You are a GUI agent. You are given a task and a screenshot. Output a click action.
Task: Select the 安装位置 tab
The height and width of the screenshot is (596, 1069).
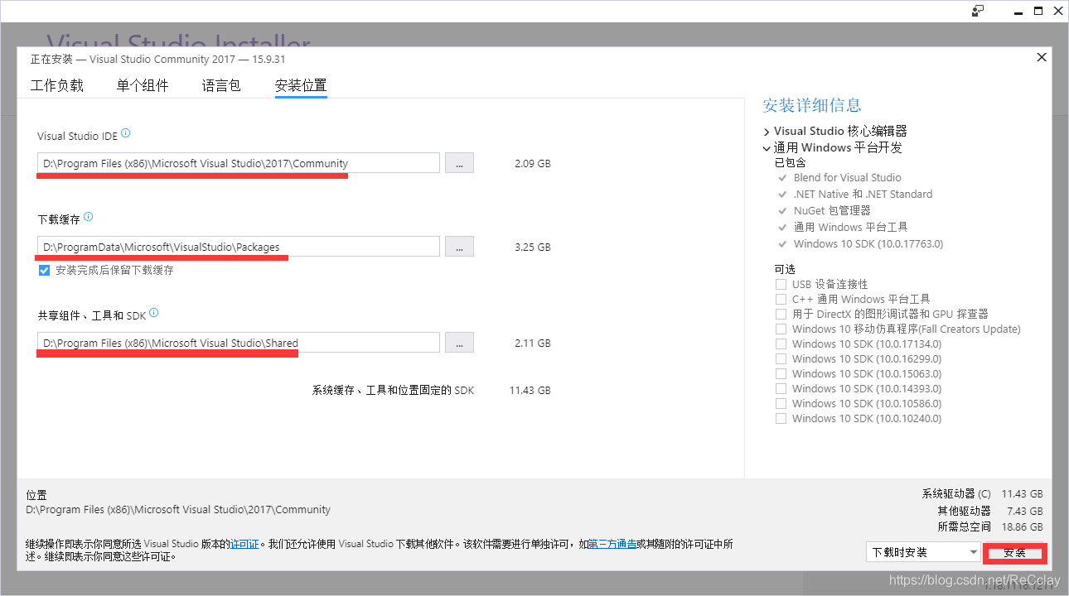301,85
